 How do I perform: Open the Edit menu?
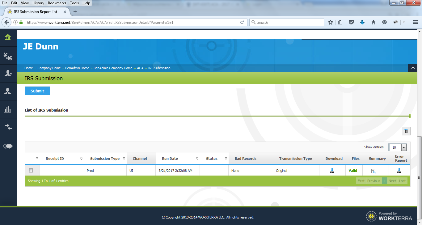[14, 3]
